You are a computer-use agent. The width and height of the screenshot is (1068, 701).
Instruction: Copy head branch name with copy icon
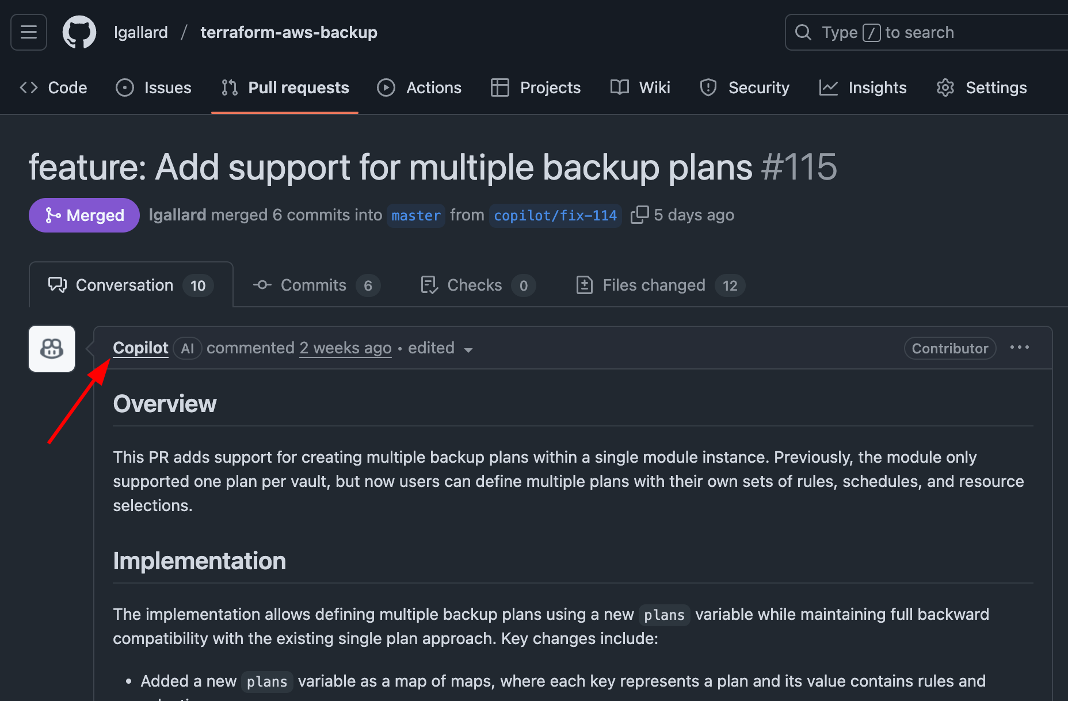click(x=639, y=215)
